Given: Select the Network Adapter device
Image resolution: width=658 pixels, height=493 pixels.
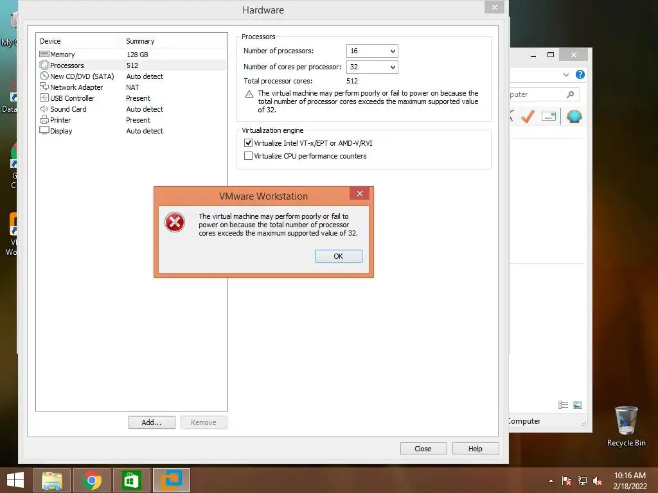Looking at the screenshot, I should click(x=132, y=87).
